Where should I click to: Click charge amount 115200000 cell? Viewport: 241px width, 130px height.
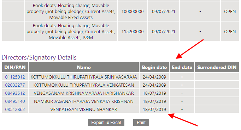pos(133,32)
